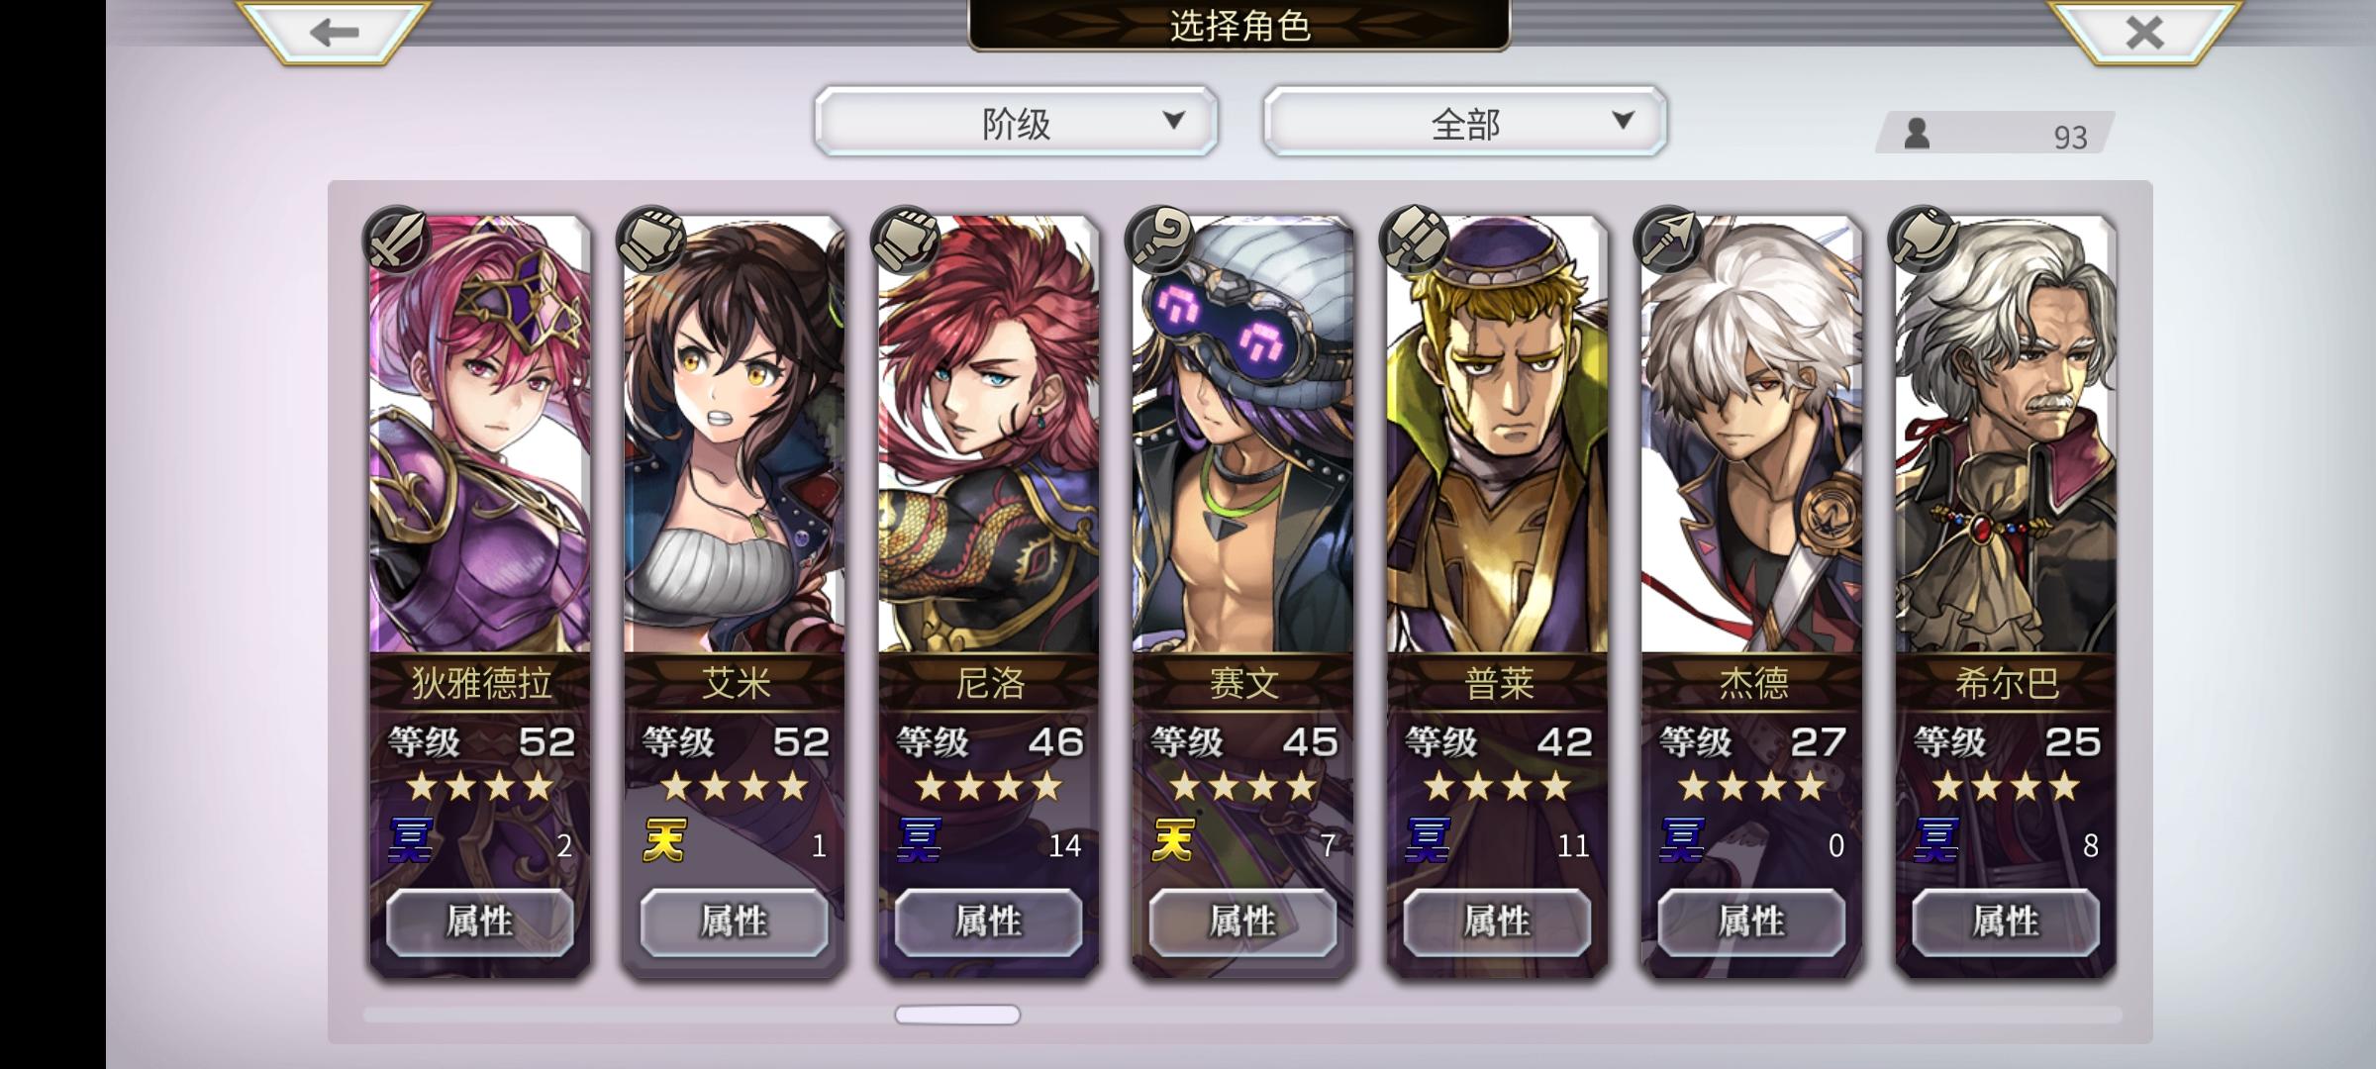This screenshot has width=2376, height=1069.
Task: Click the sword weapon icon on 狄雅德拉
Action: [x=396, y=240]
